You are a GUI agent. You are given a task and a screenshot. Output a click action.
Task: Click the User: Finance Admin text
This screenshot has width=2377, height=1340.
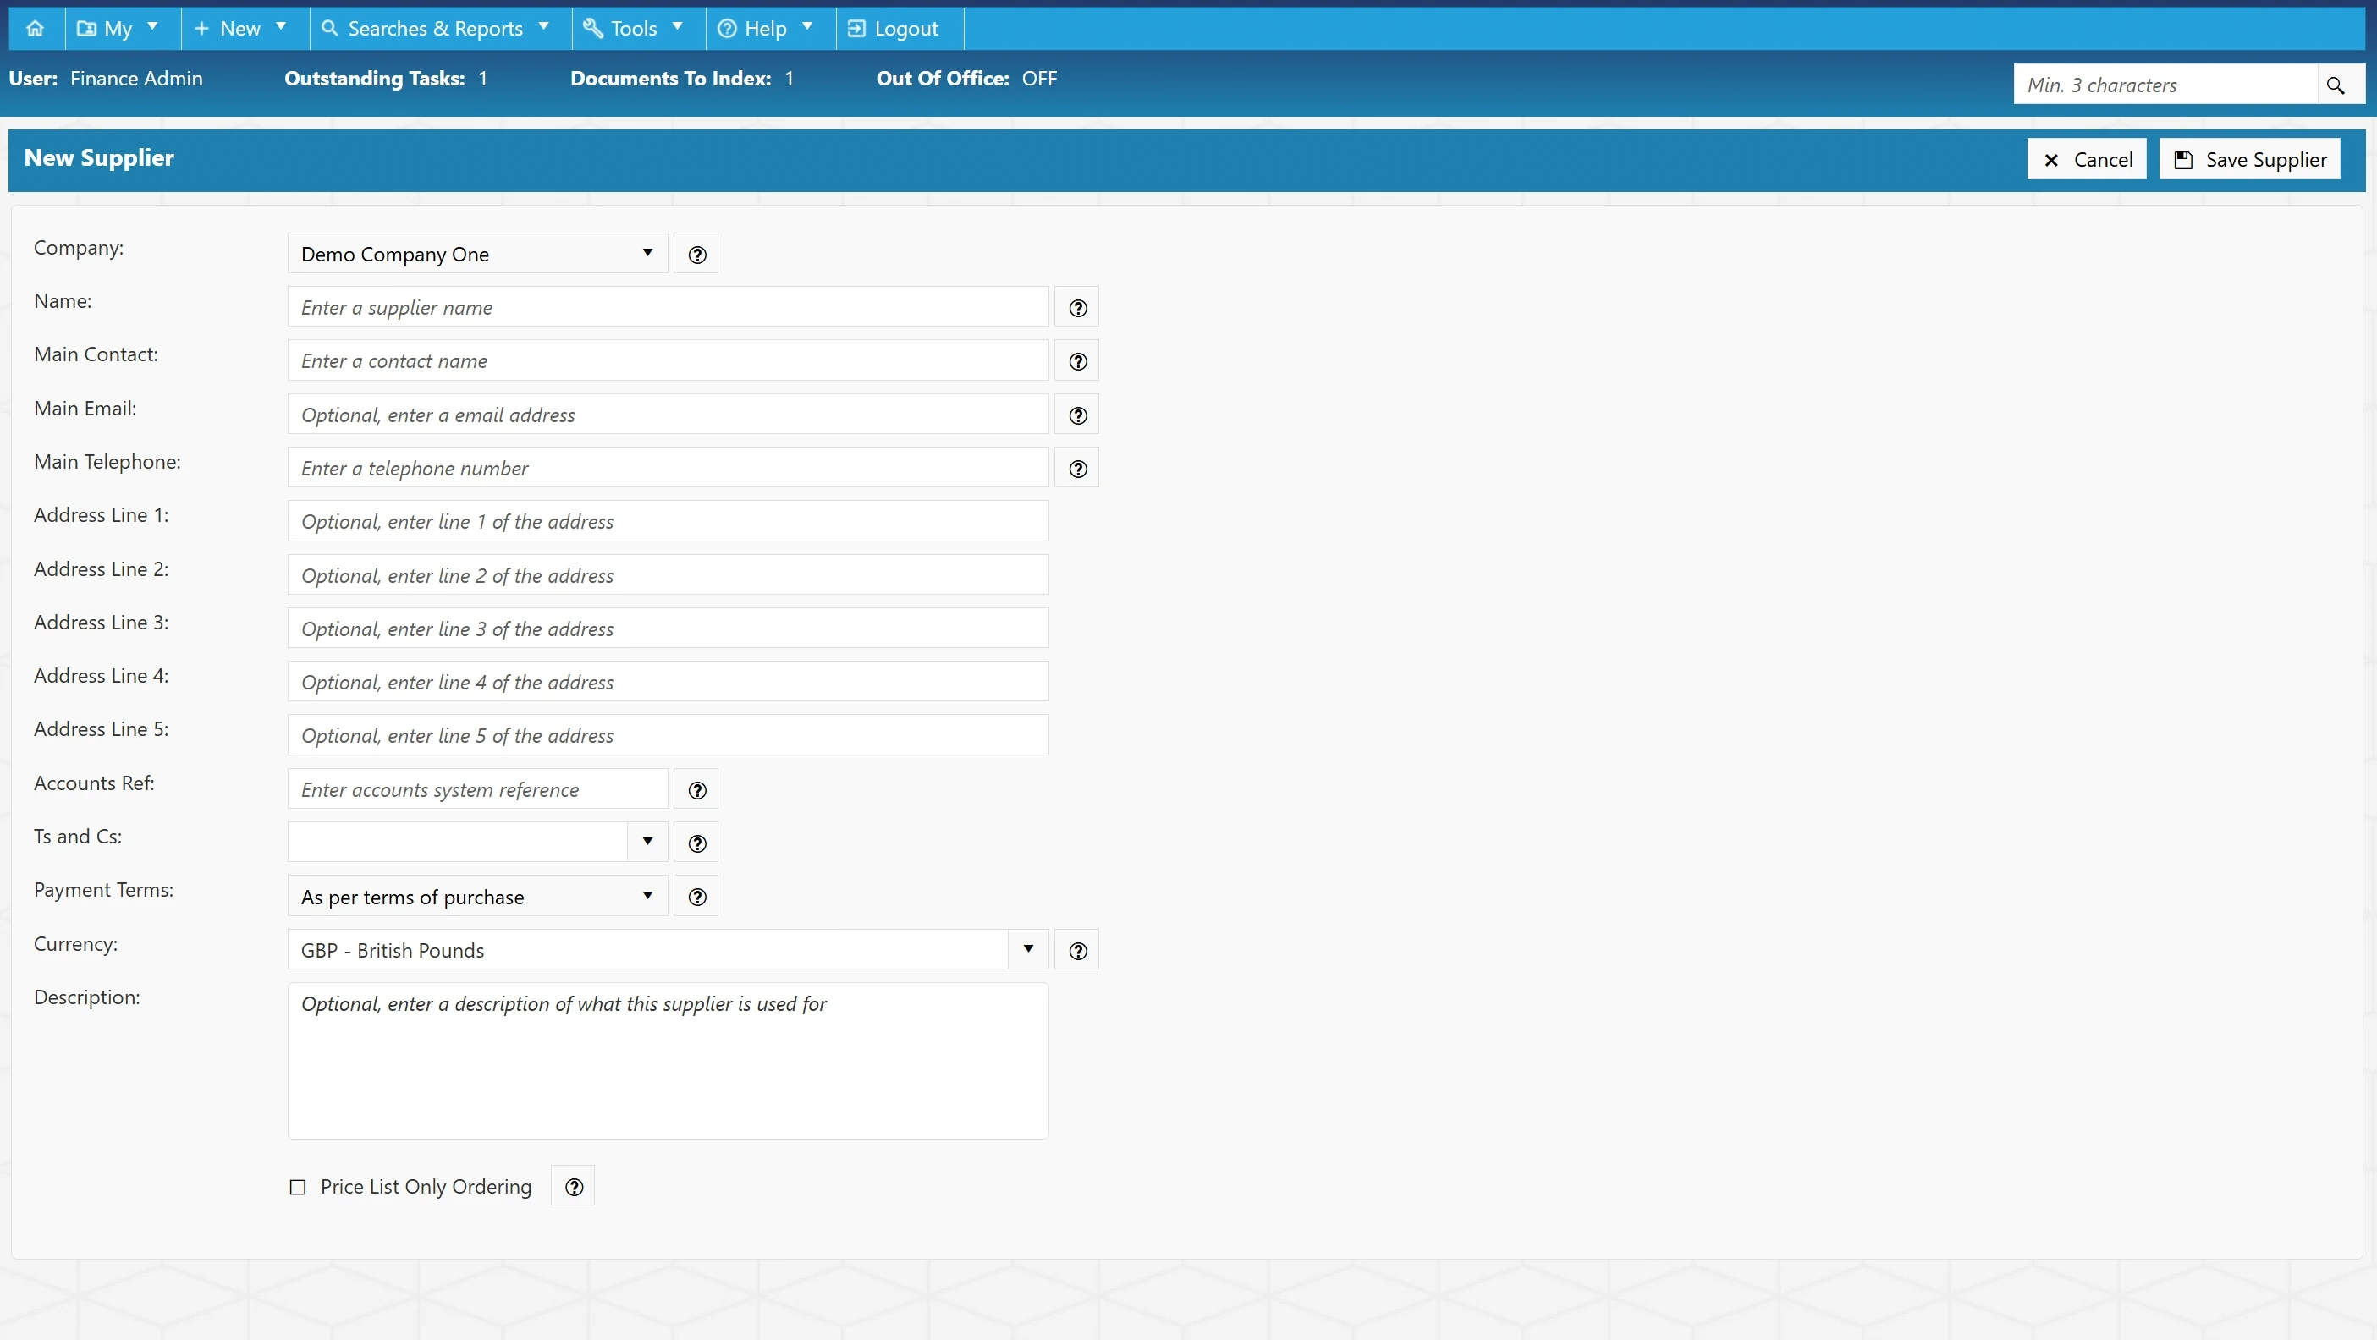105,79
